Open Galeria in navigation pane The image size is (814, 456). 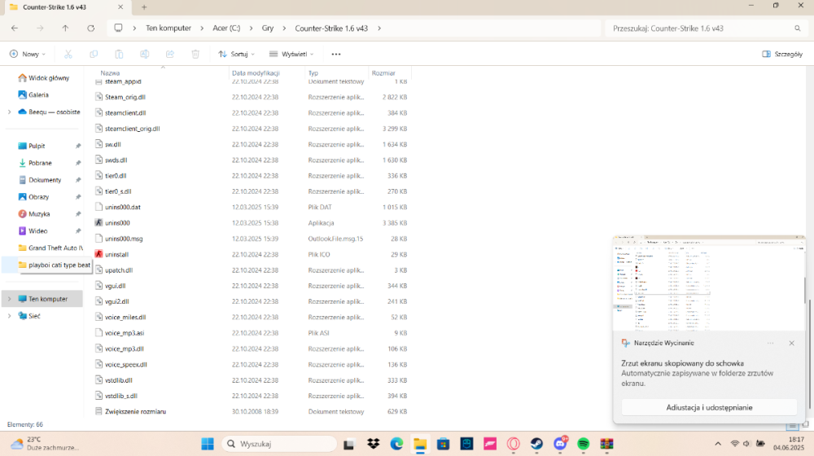pyautogui.click(x=38, y=95)
